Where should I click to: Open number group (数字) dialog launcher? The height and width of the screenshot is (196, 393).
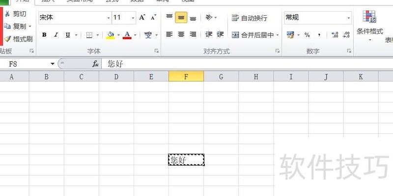coord(349,51)
